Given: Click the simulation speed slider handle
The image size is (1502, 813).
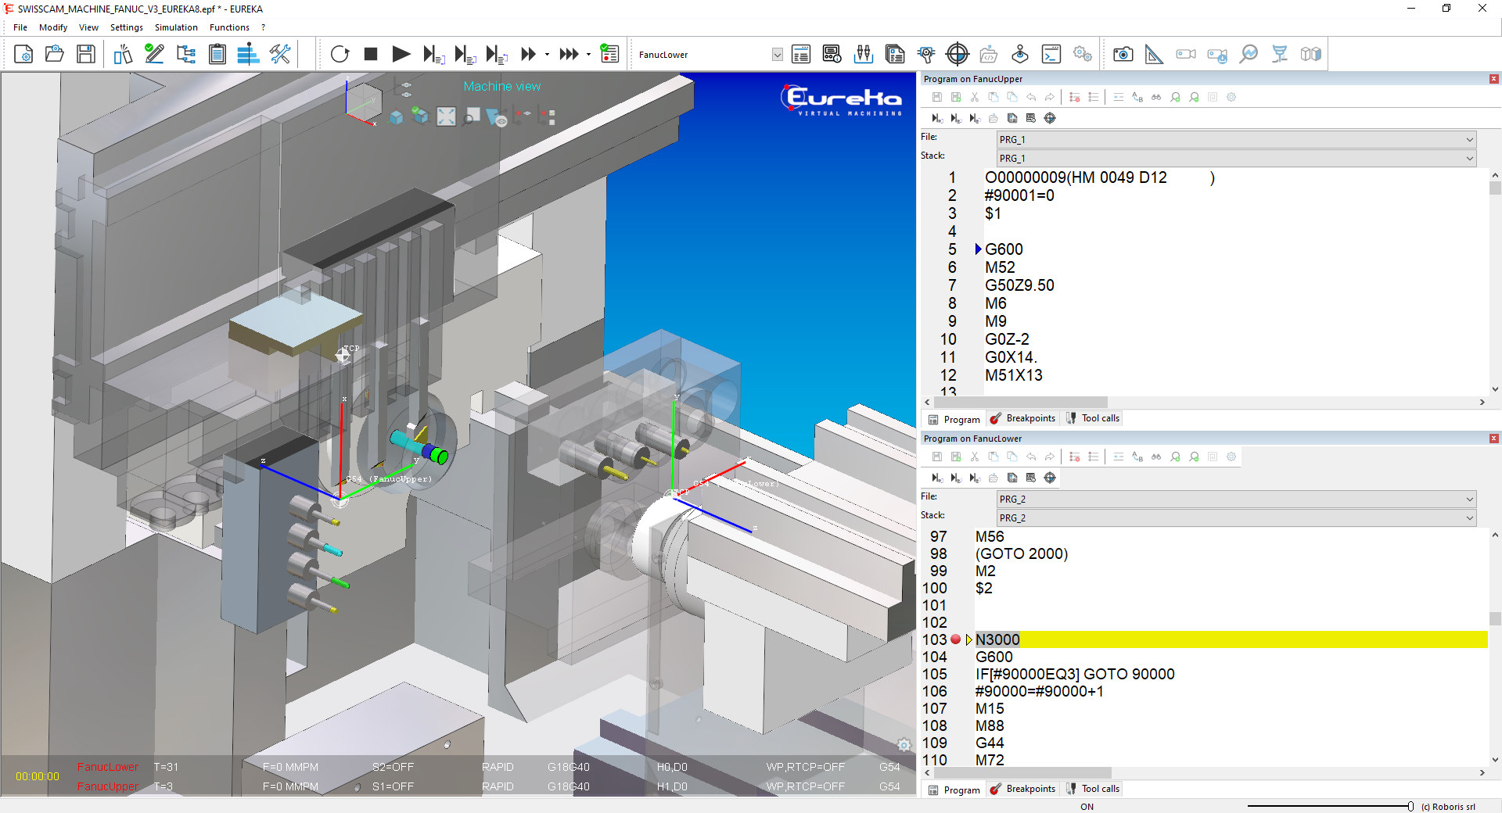Looking at the screenshot, I should 1410,807.
